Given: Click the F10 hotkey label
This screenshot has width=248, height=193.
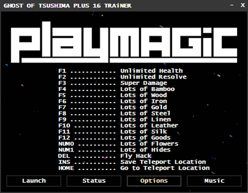Looking at the screenshot, I should pos(64,125).
